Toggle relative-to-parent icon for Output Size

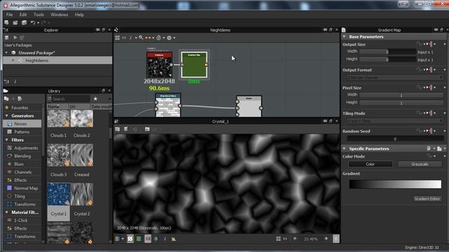point(431,44)
